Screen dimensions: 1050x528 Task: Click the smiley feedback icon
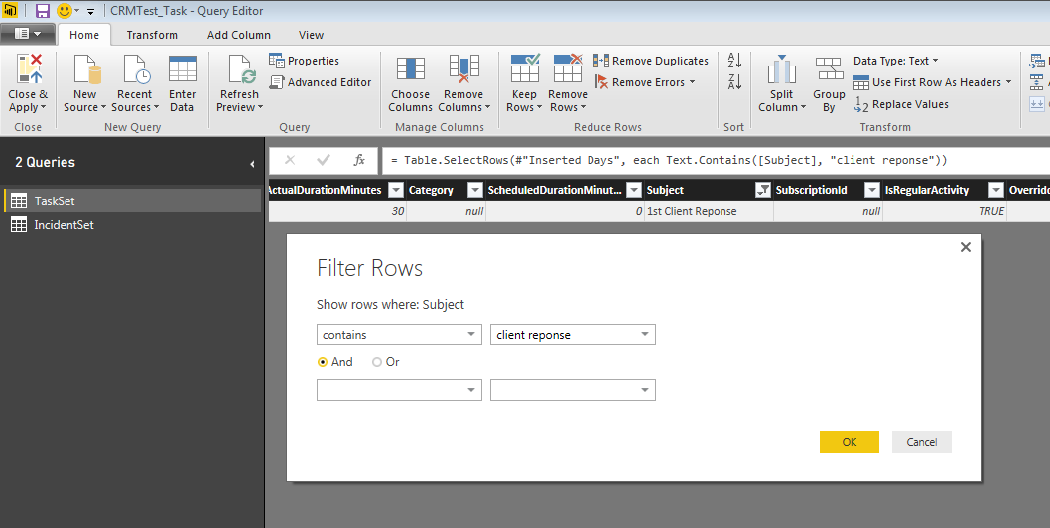tap(65, 11)
